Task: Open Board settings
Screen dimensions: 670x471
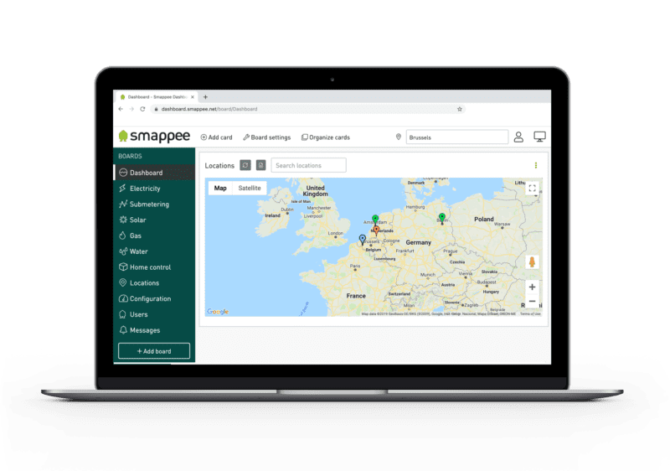Action: point(267,137)
